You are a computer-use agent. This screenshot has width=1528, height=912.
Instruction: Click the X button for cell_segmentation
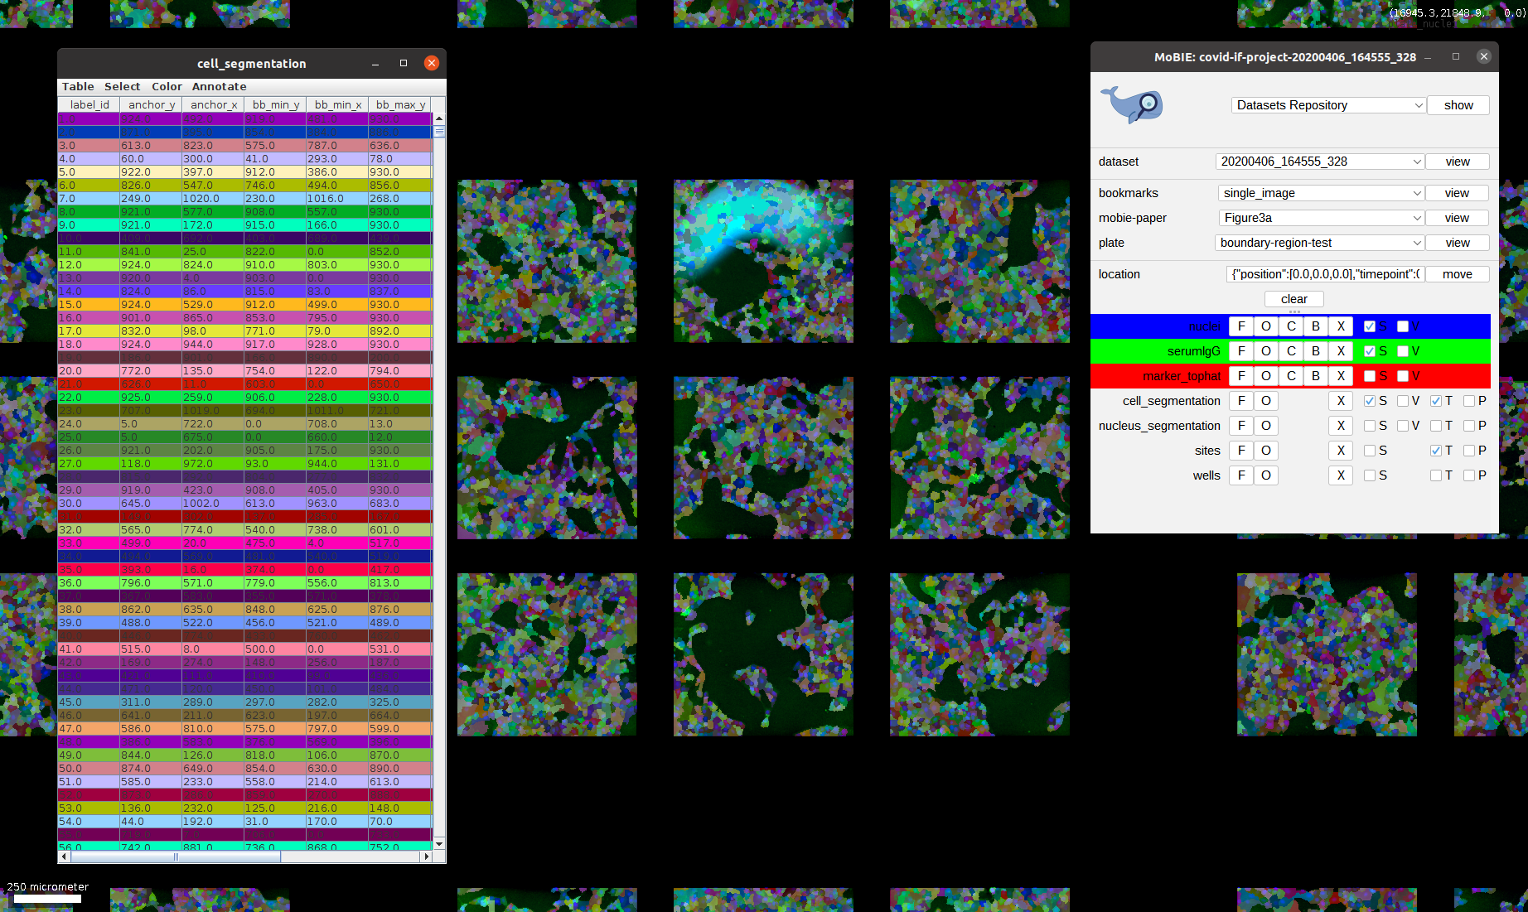1341,401
